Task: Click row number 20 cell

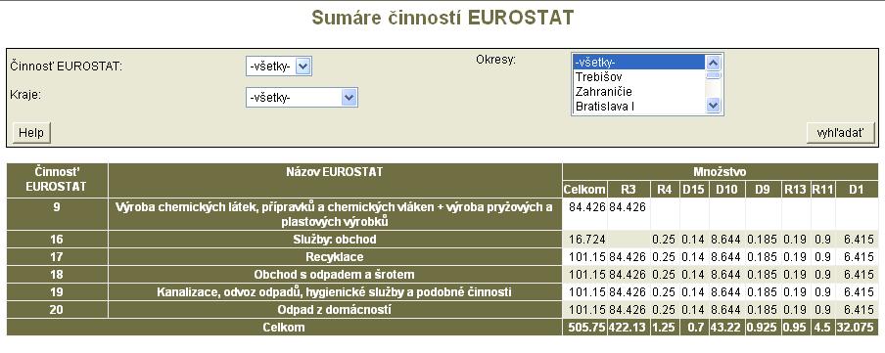Action: click(57, 310)
